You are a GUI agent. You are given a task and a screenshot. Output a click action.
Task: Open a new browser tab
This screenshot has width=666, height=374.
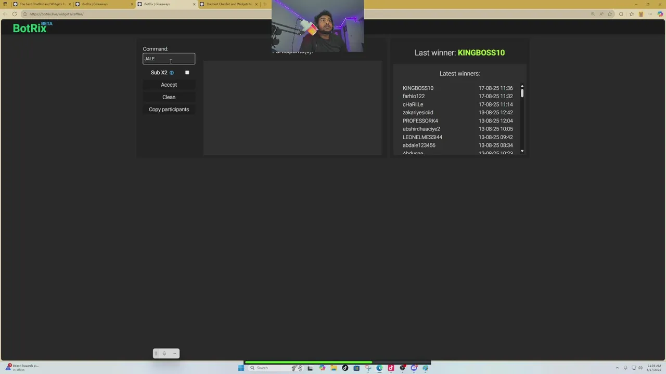pos(265,4)
